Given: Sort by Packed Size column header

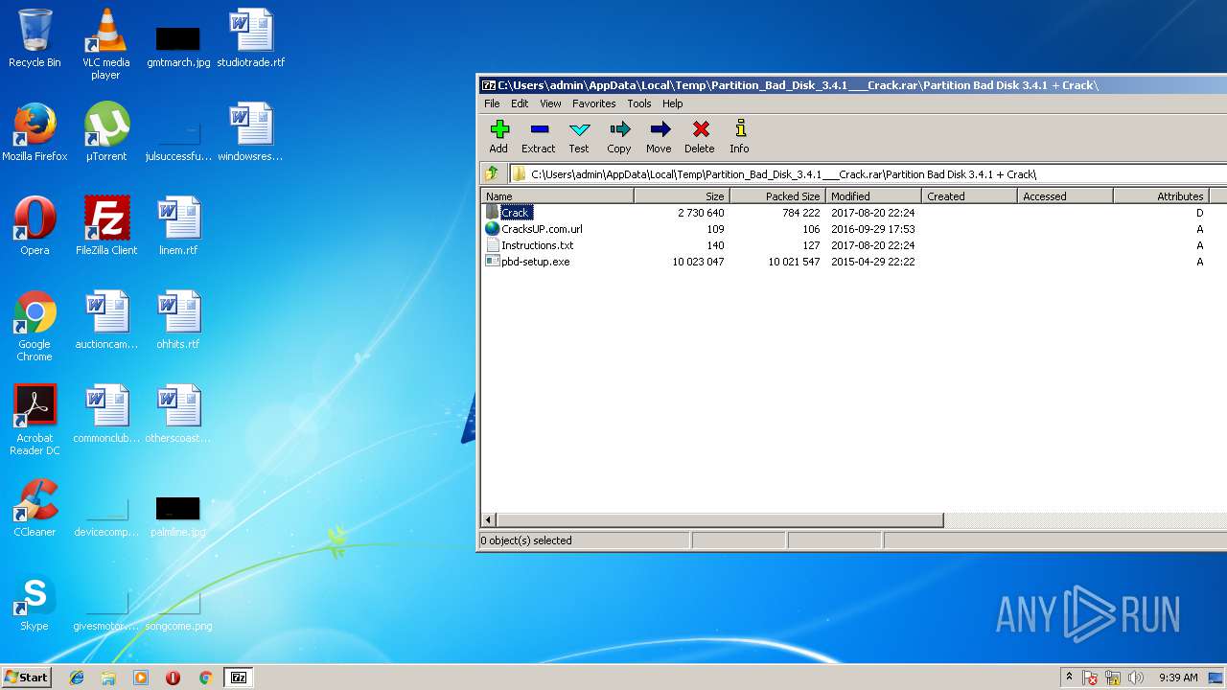Looking at the screenshot, I should (777, 195).
